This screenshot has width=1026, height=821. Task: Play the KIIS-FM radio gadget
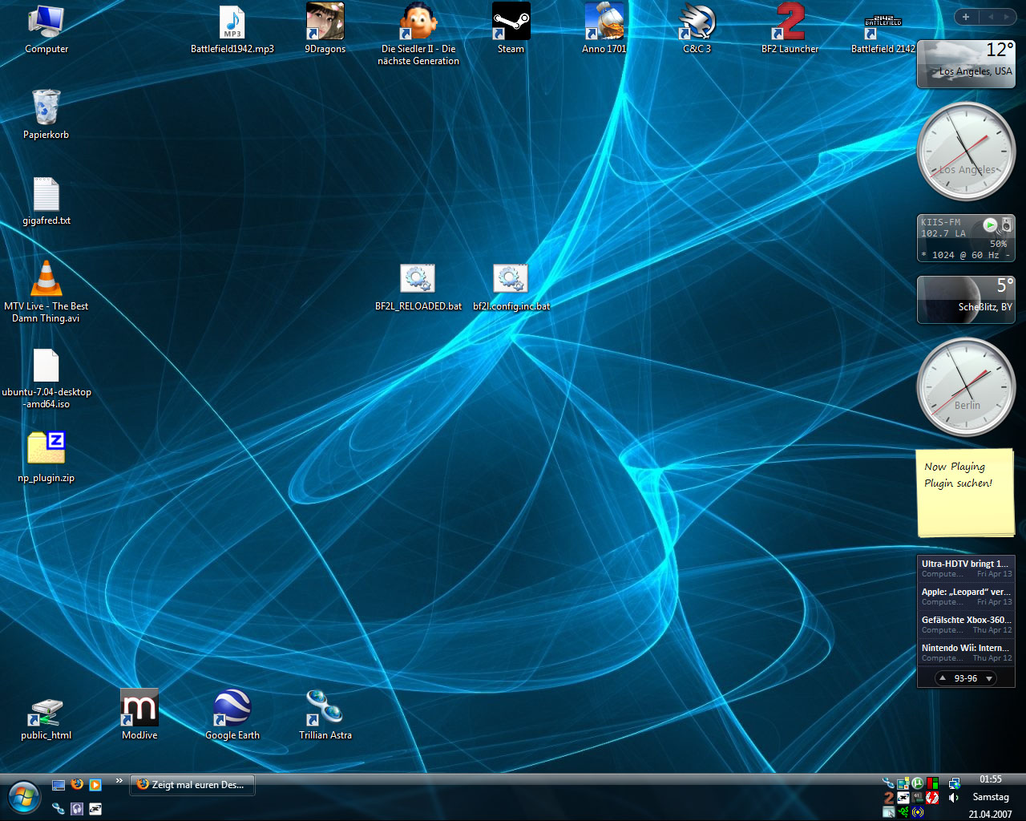(990, 225)
